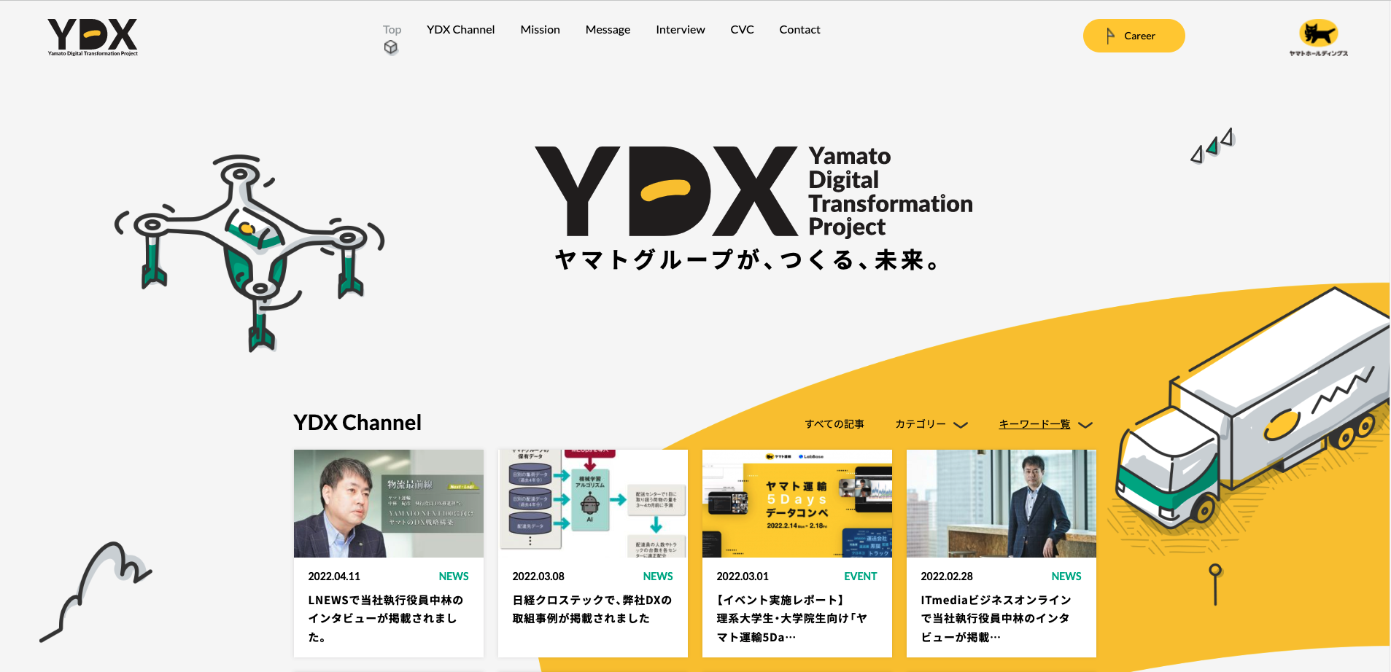Show all articles via すべての記事
Image resolution: width=1391 pixels, height=672 pixels.
click(x=834, y=424)
